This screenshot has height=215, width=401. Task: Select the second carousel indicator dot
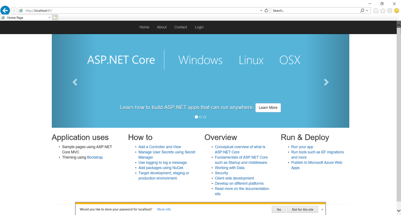pos(200,117)
